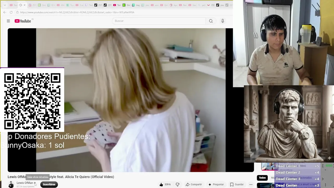This screenshot has width=334, height=188.
Task: Open the Lewis OfMan channel name
Action: [x=25, y=183]
